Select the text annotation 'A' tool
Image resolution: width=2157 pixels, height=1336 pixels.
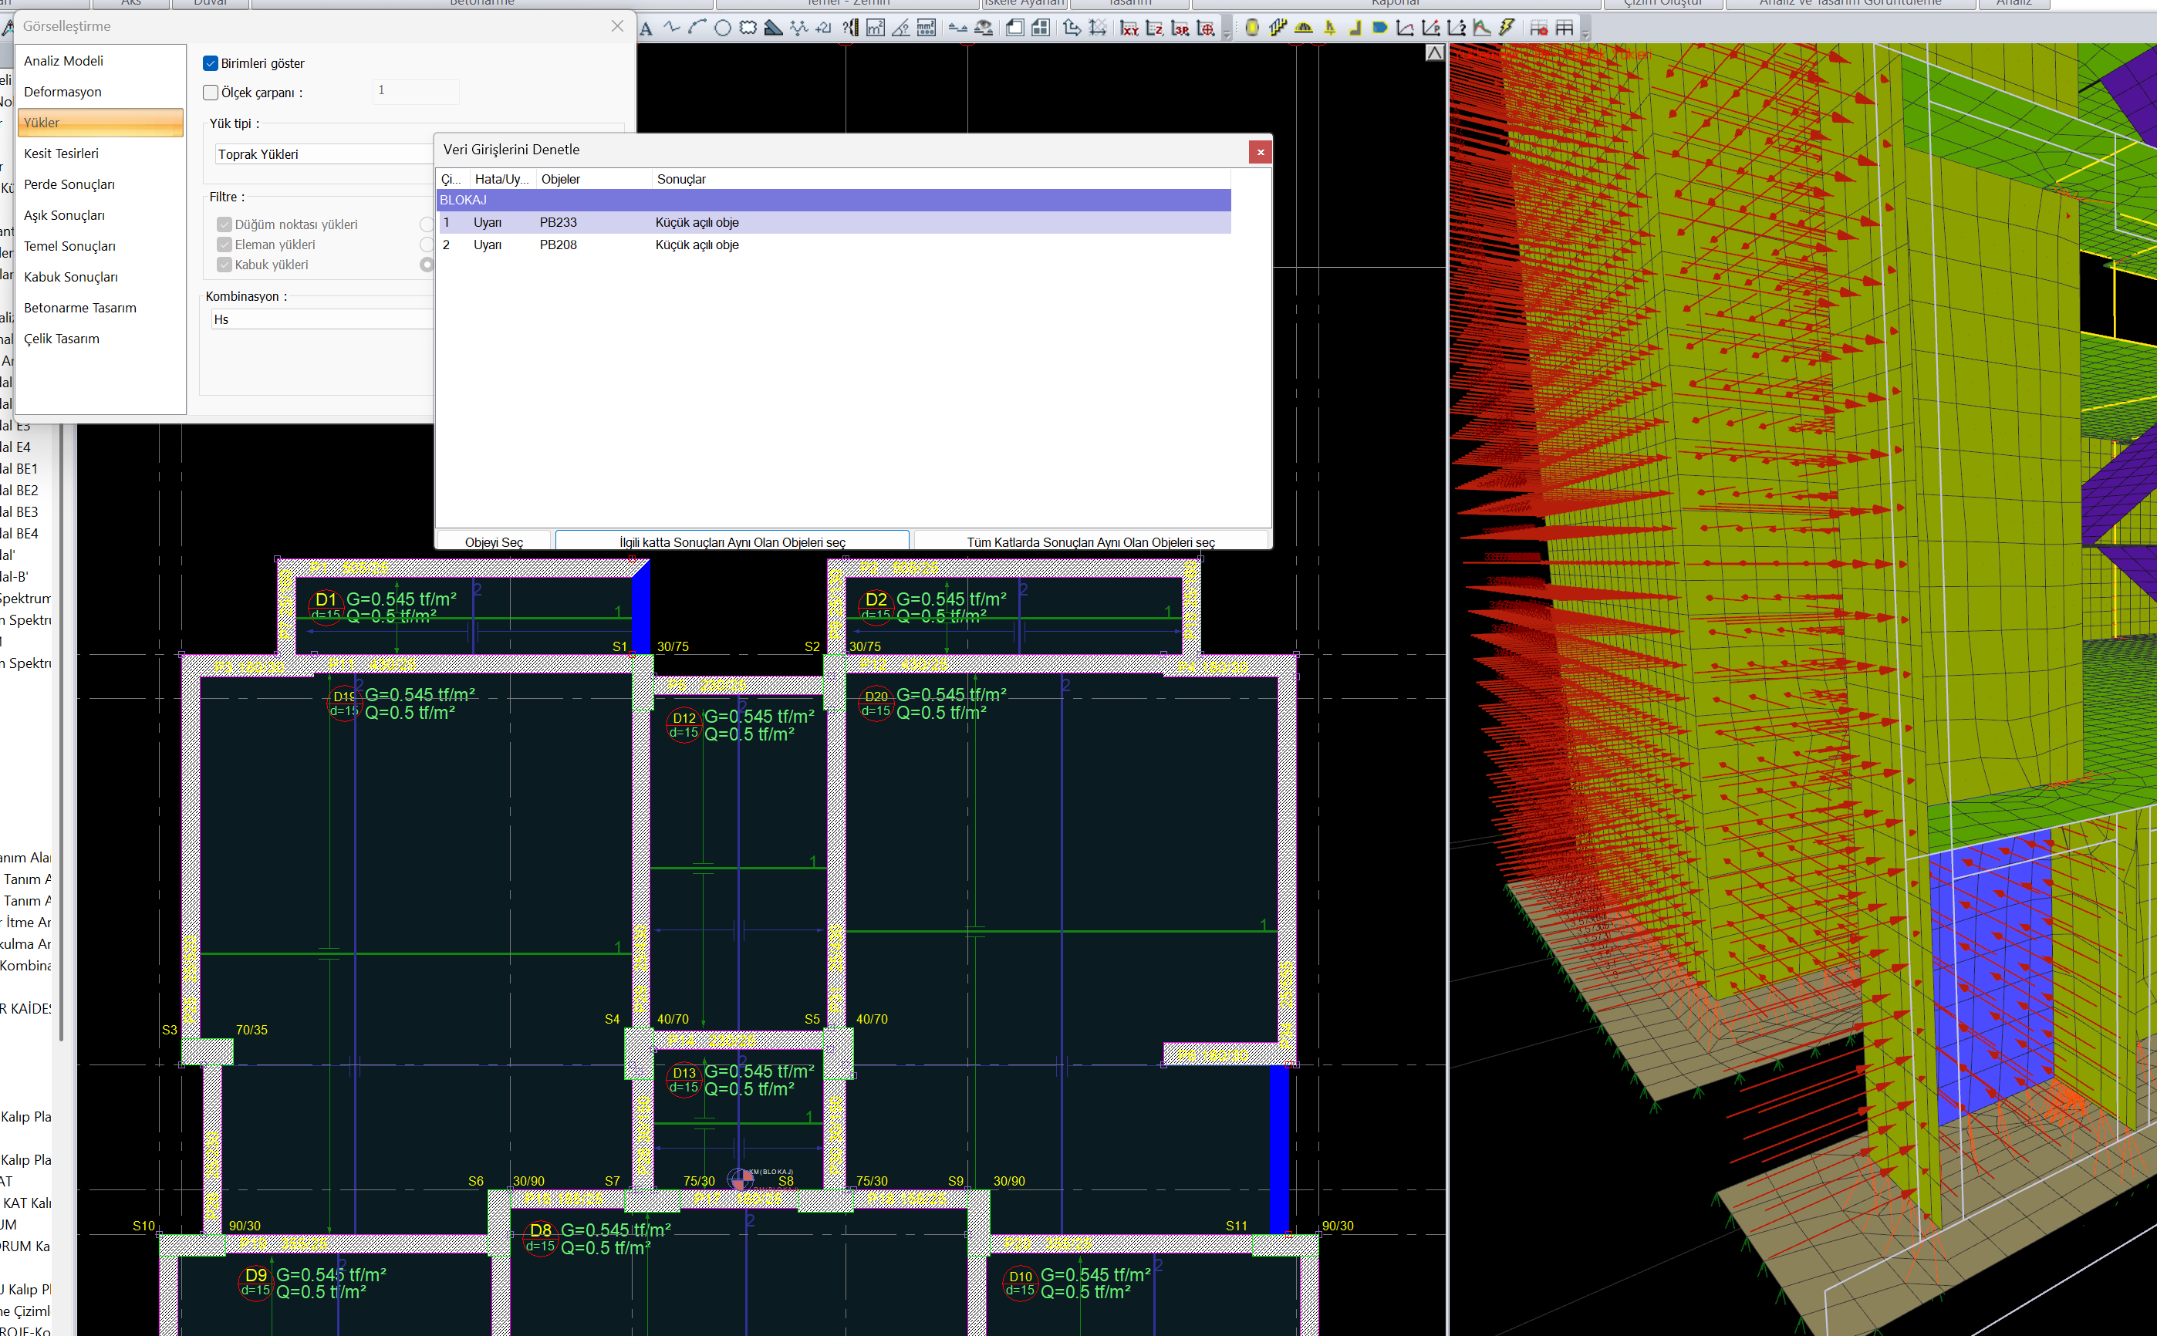click(646, 29)
